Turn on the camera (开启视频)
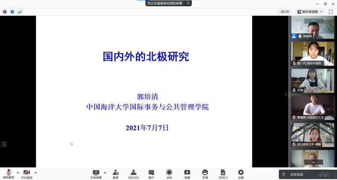This screenshot has height=180, width=337. coord(27,173)
